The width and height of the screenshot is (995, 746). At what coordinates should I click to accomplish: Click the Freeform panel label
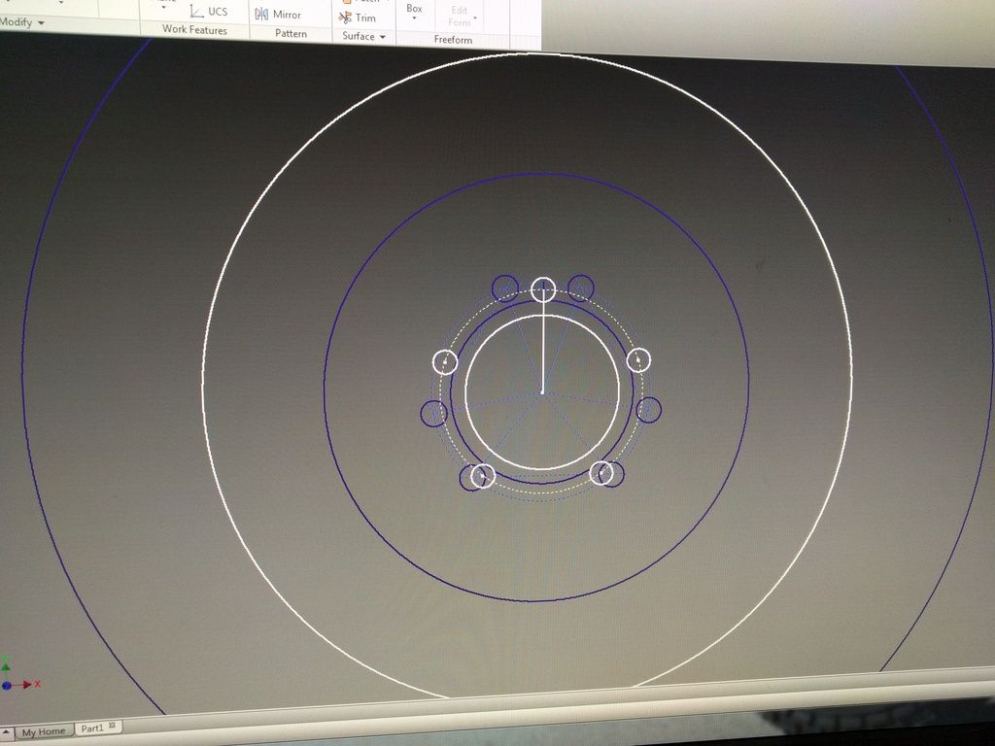[453, 39]
